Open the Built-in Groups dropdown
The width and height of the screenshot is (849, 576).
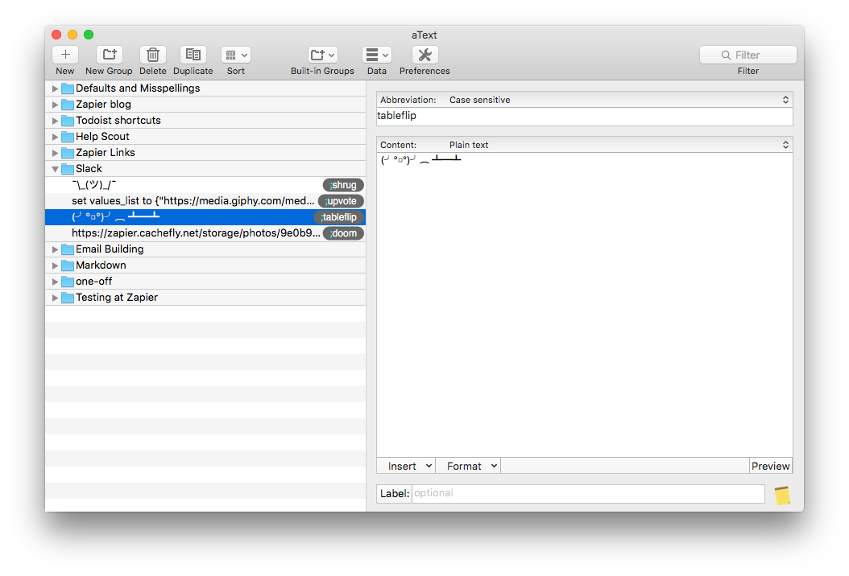[x=322, y=55]
